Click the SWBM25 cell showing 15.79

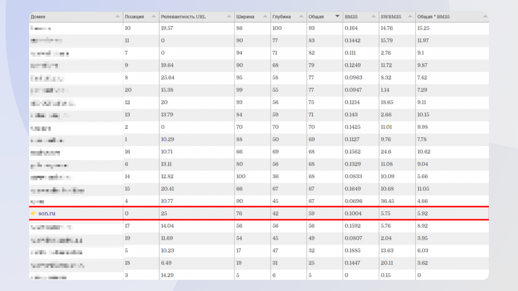point(387,40)
